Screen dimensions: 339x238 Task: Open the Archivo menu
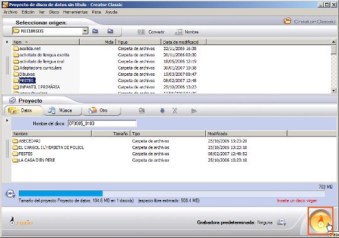pyautogui.click(x=11, y=12)
